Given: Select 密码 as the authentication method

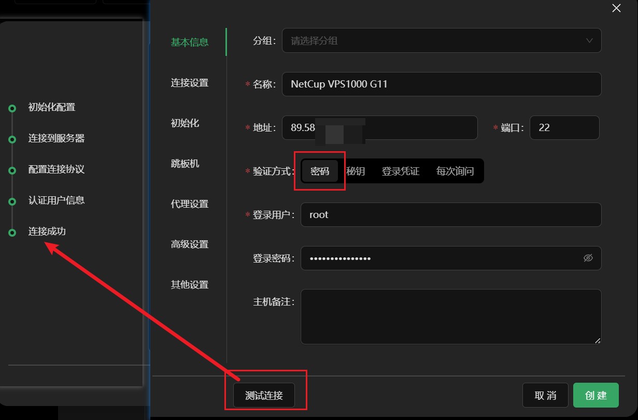Looking at the screenshot, I should coord(320,171).
